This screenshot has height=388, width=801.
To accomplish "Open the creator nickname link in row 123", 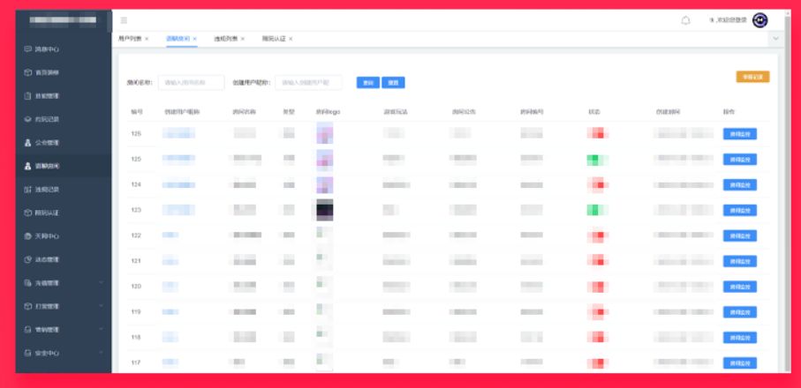I will [x=178, y=210].
